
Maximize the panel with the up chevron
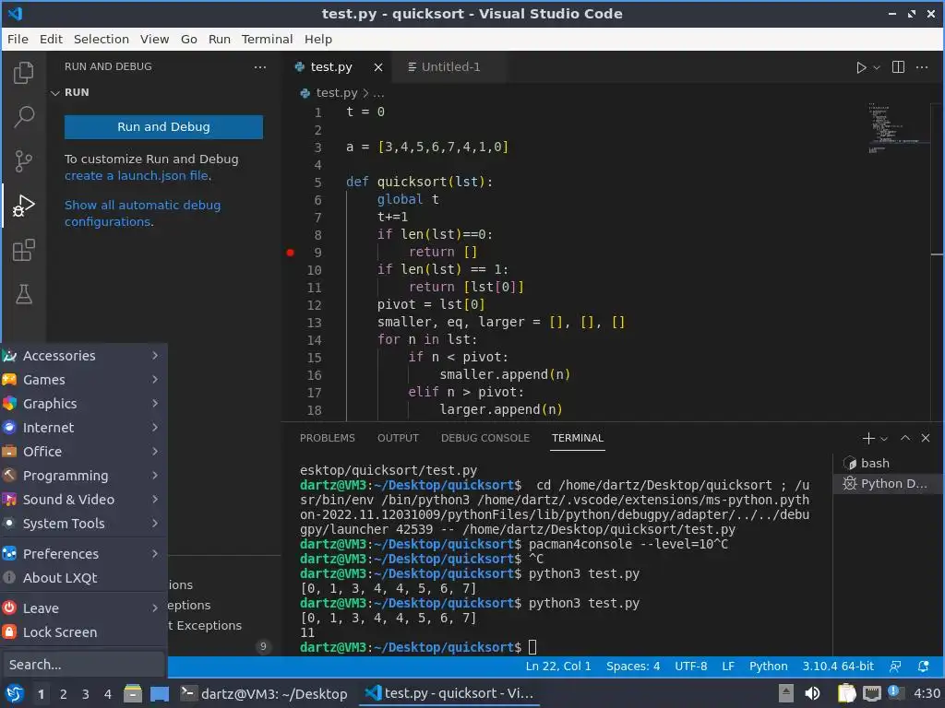click(905, 438)
